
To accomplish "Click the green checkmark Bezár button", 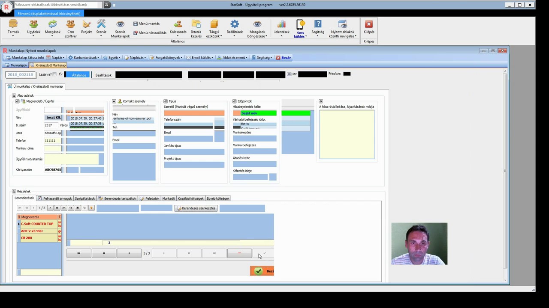I will tap(262, 271).
